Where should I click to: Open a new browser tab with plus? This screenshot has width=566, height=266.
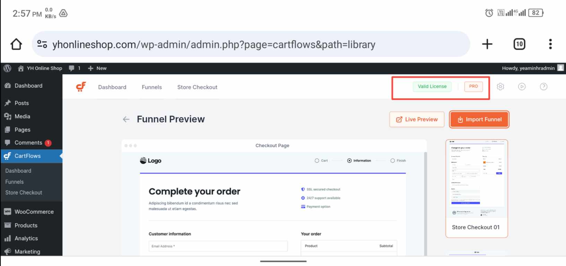click(x=487, y=44)
